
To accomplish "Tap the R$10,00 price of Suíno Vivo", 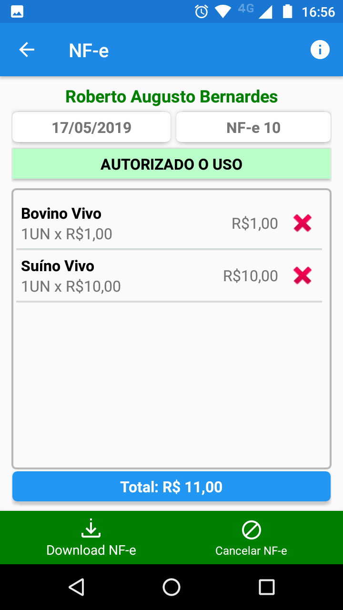I will (251, 276).
